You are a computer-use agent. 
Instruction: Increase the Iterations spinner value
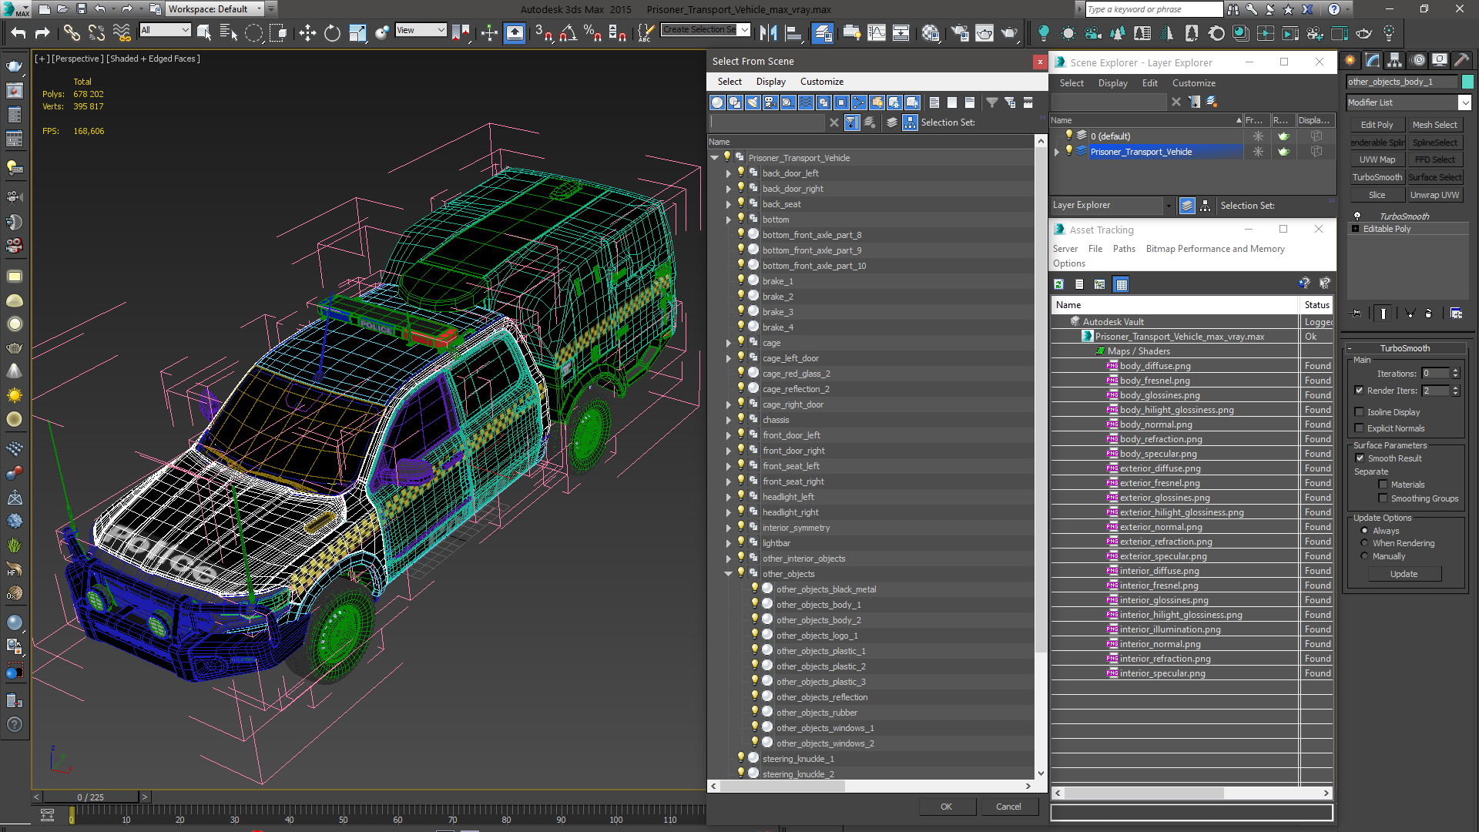[x=1455, y=371]
